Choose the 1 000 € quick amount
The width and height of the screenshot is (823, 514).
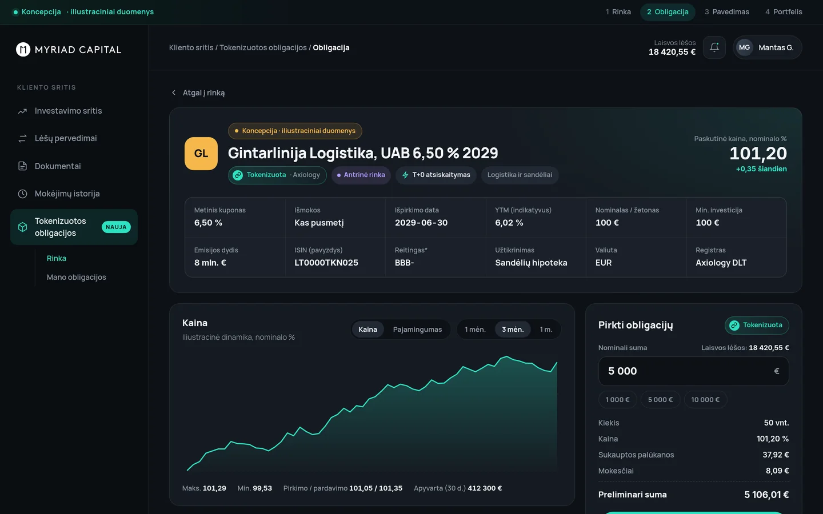click(617, 400)
